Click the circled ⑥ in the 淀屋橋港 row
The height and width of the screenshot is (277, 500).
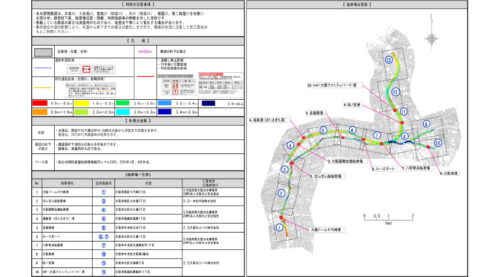point(103,228)
